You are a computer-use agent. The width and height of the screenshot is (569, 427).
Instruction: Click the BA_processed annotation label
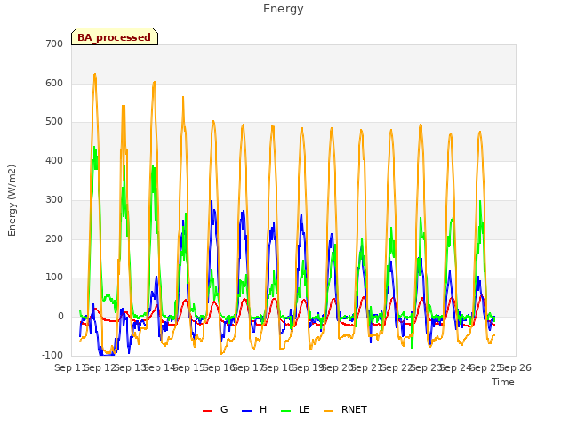(115, 36)
